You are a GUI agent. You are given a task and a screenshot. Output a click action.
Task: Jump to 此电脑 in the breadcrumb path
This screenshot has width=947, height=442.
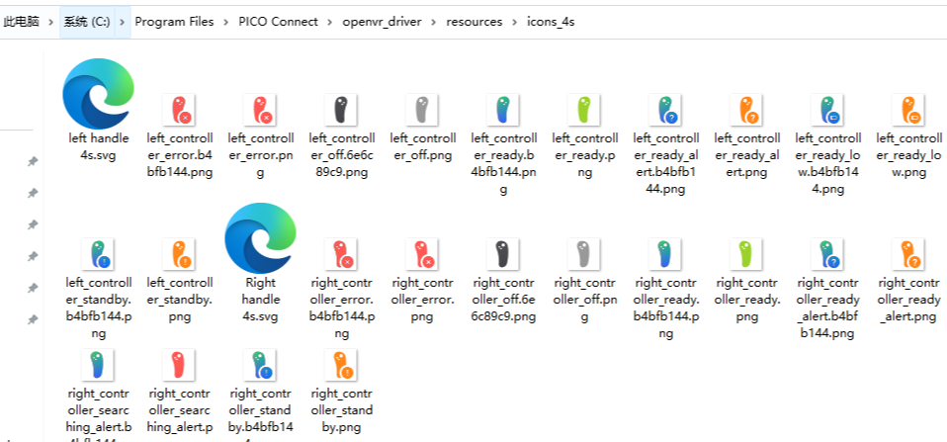coord(20,22)
